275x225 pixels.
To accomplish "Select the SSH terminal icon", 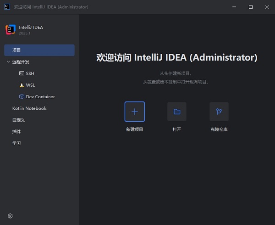I will click(22, 73).
